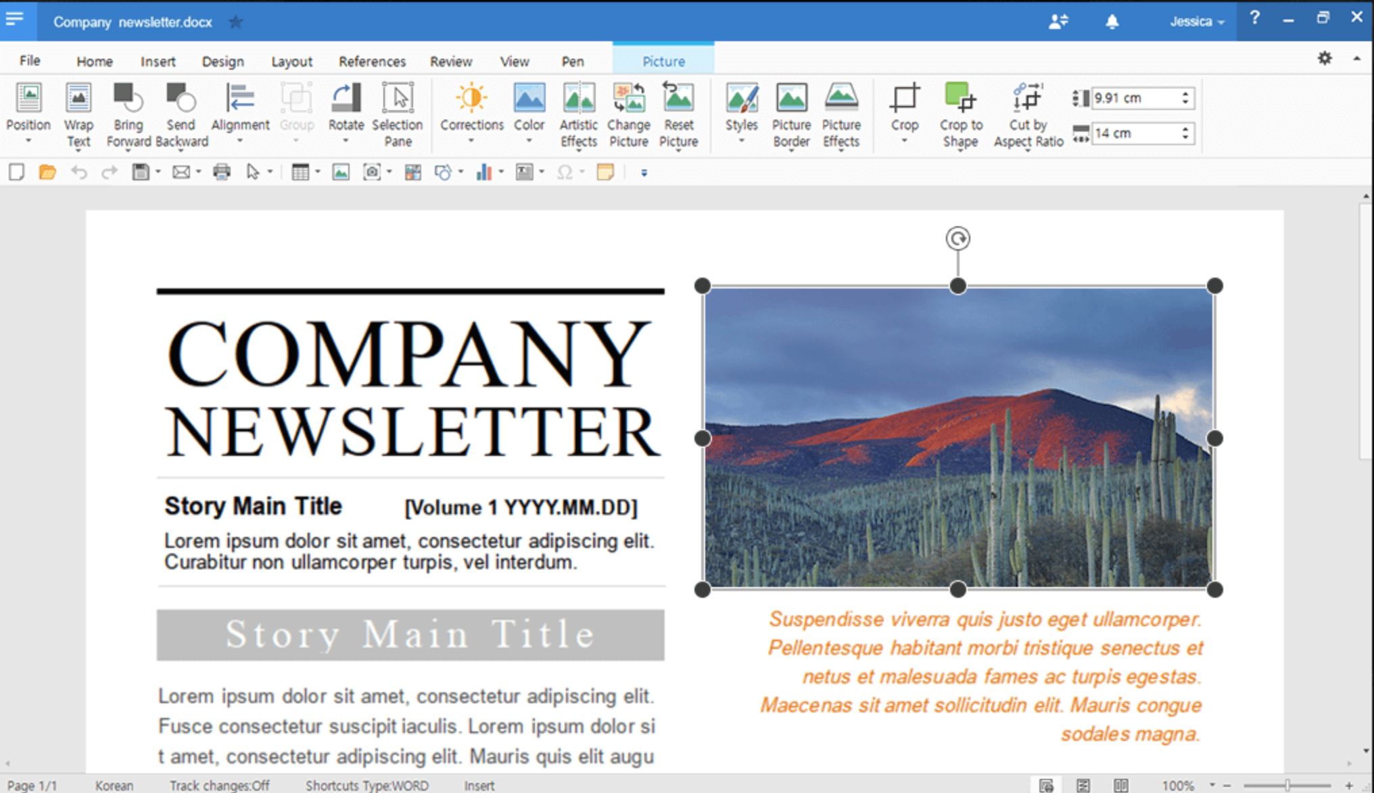
Task: Toggle Insert mode in status bar
Action: (x=479, y=785)
